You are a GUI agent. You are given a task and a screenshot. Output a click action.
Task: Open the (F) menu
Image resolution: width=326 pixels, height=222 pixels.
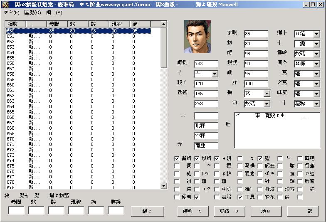coord(12,12)
